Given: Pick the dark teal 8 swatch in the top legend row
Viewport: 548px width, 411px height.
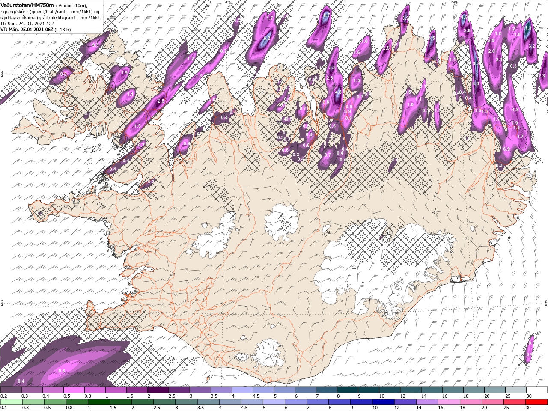Looking at the screenshot, I should (348, 390).
